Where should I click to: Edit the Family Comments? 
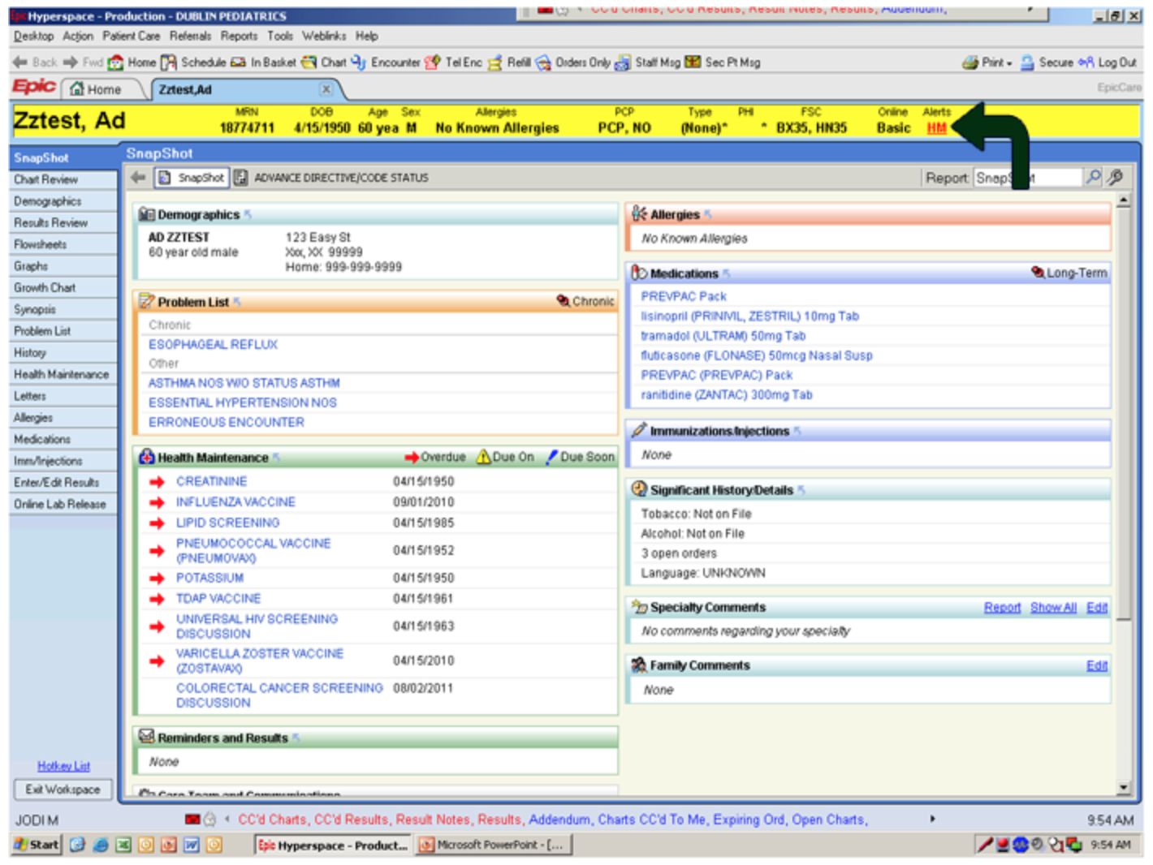coord(1097,665)
